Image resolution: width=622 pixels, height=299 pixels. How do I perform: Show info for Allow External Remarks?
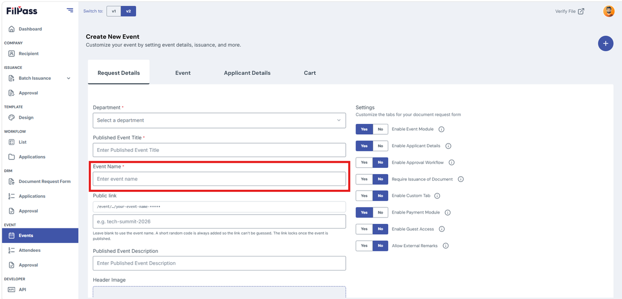446,246
